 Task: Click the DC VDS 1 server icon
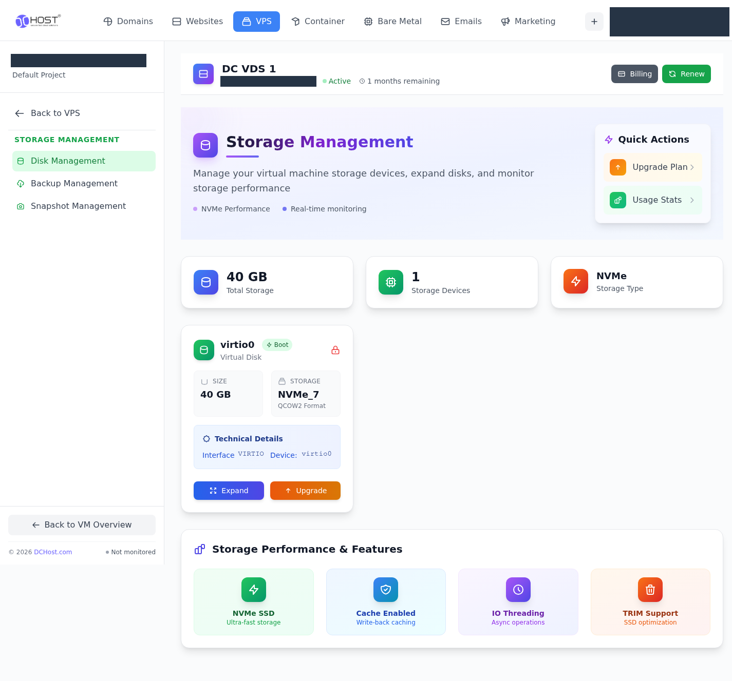click(203, 74)
